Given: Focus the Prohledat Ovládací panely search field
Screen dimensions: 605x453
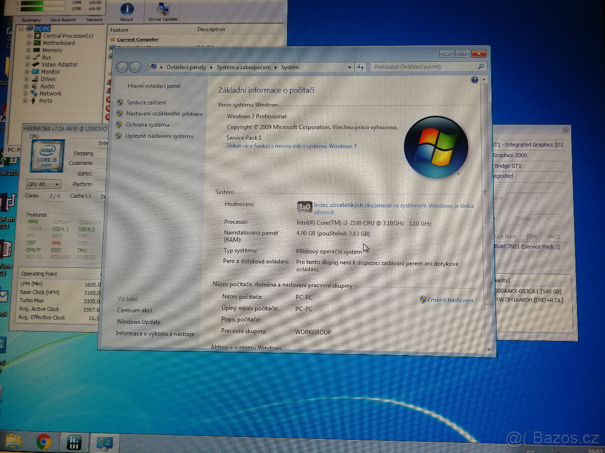Looking at the screenshot, I should [x=429, y=66].
